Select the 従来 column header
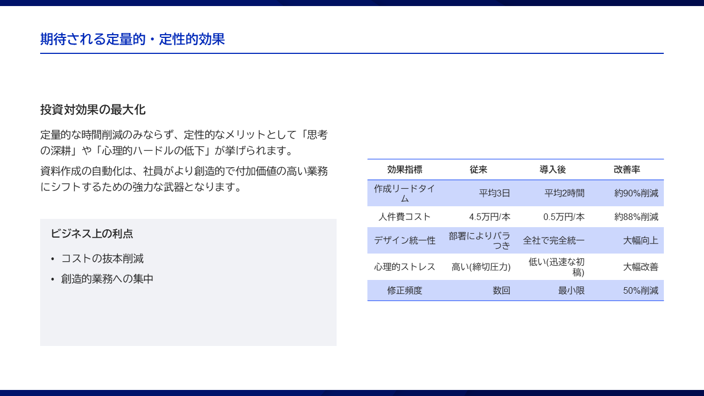The height and width of the screenshot is (396, 704). [x=479, y=169]
